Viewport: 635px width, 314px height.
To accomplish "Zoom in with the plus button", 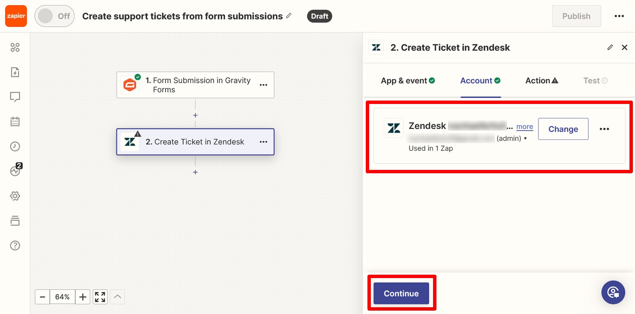I will tap(83, 297).
